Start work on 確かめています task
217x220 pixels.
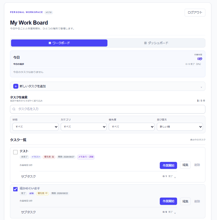(168, 201)
